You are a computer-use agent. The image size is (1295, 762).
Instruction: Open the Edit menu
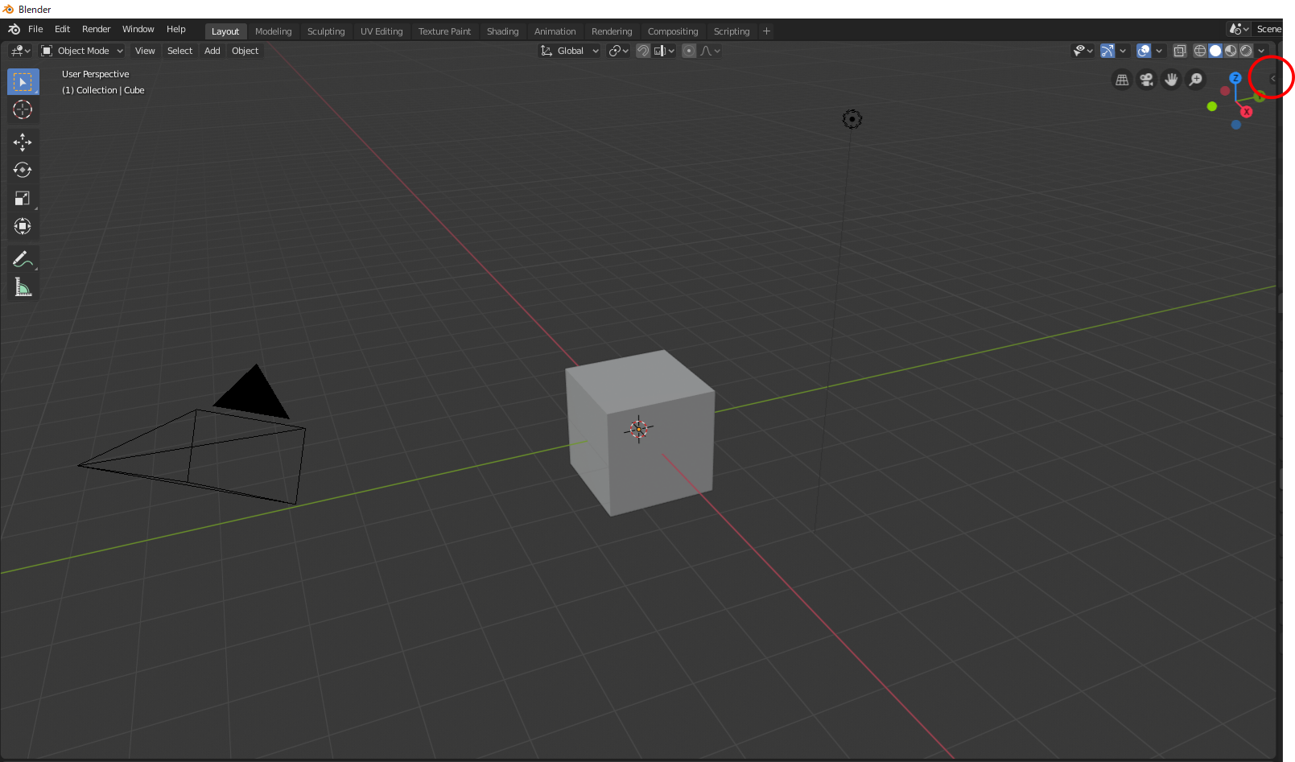point(62,29)
